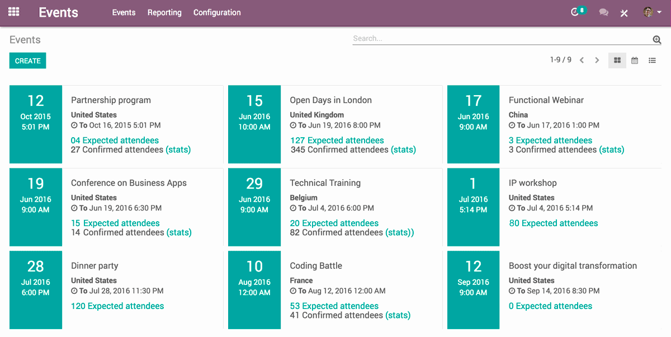
Task: Click the Coding Battle date block
Action: [254, 290]
